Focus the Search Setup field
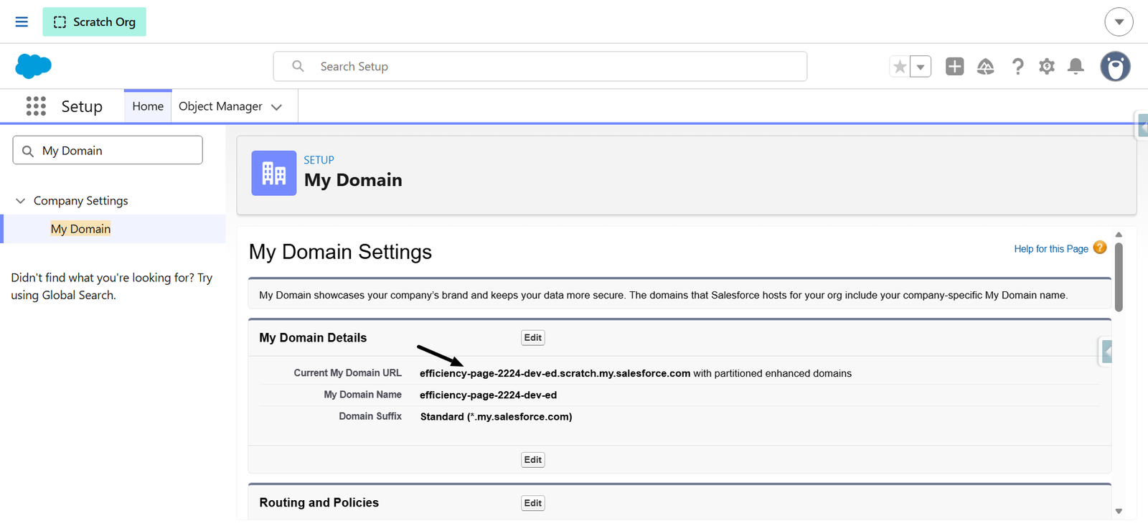1148x531 pixels. (x=540, y=66)
